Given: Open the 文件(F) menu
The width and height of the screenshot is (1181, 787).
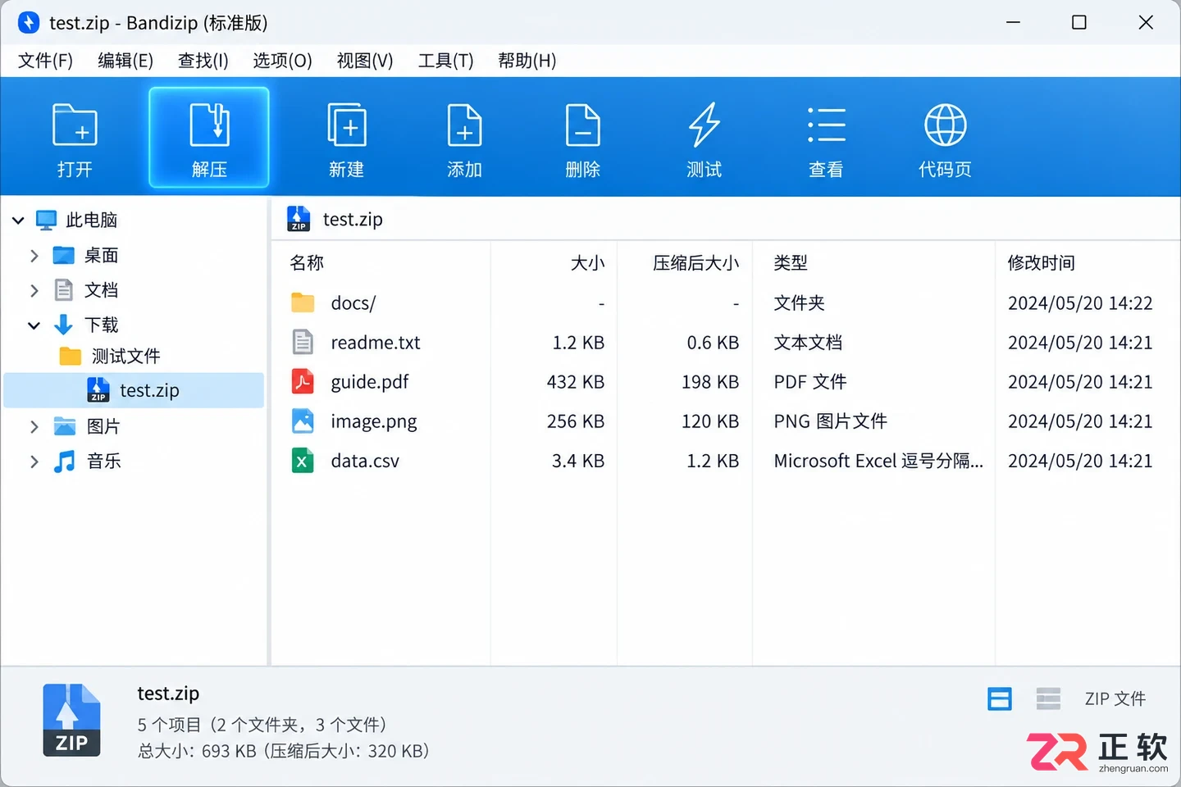Looking at the screenshot, I should pyautogui.click(x=45, y=61).
